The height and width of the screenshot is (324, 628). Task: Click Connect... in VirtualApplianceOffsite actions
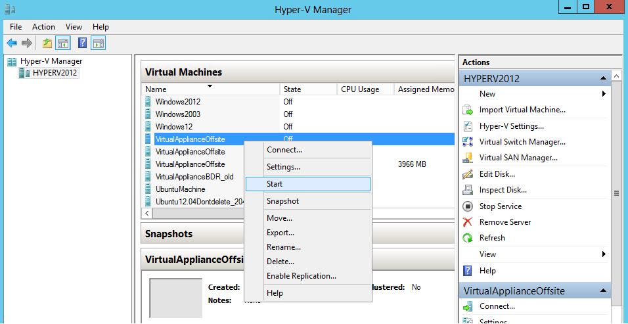(x=497, y=307)
